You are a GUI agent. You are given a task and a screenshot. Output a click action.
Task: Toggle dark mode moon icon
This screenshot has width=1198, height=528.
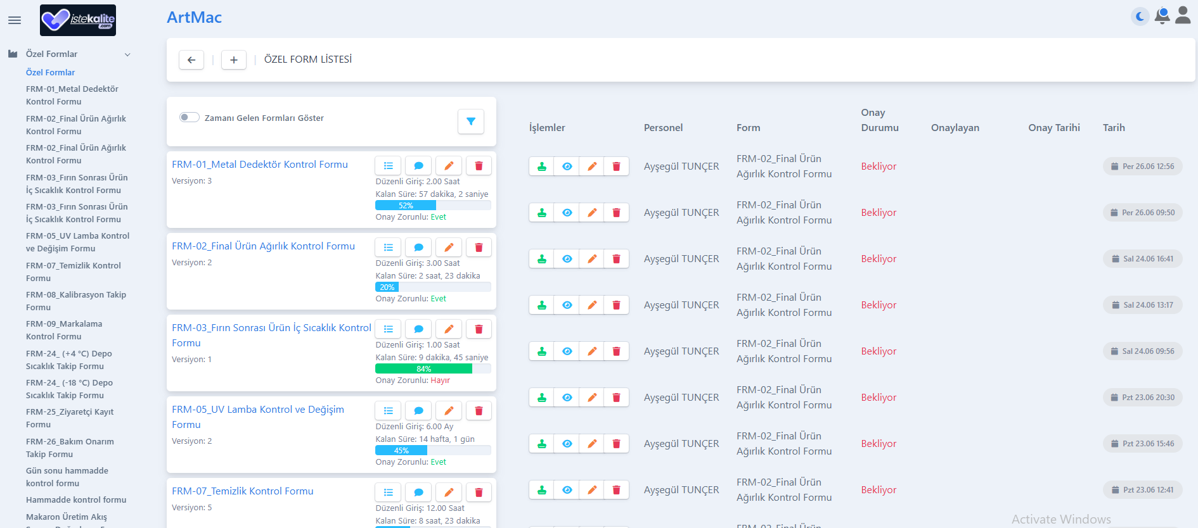click(x=1140, y=16)
